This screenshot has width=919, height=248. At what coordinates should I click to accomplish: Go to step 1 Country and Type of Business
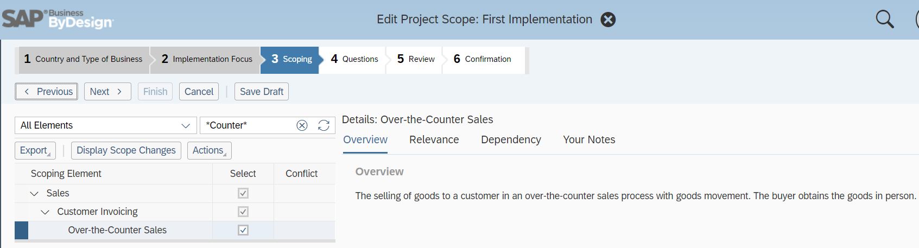coord(83,59)
